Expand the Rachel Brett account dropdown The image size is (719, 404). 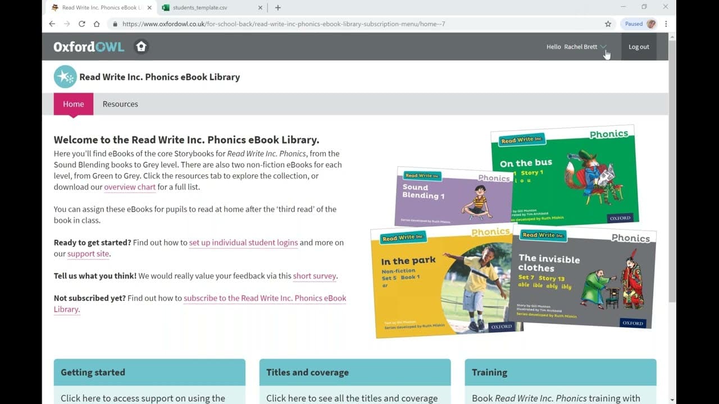click(x=603, y=47)
